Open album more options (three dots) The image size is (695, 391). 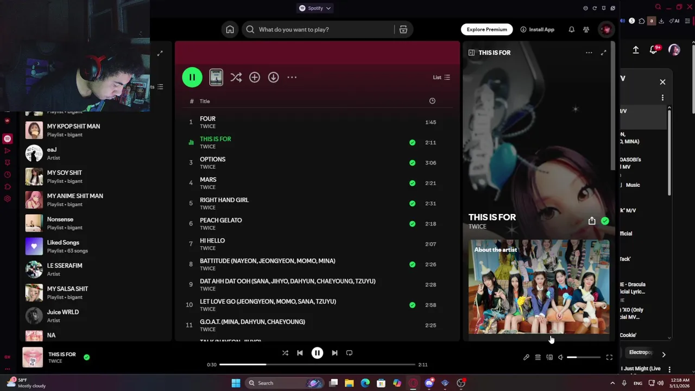pyautogui.click(x=292, y=77)
